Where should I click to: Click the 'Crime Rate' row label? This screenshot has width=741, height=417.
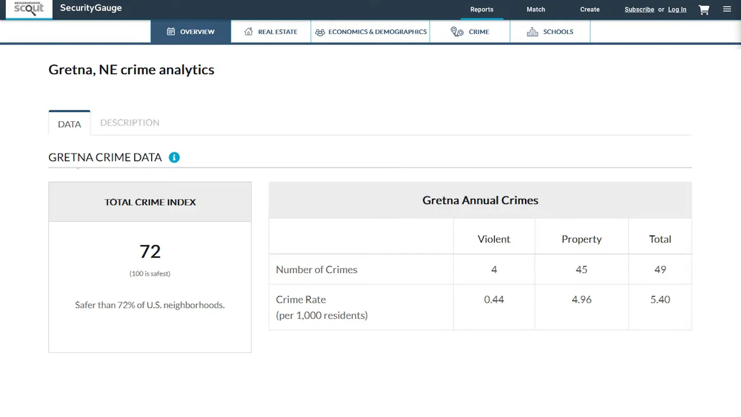click(x=301, y=299)
